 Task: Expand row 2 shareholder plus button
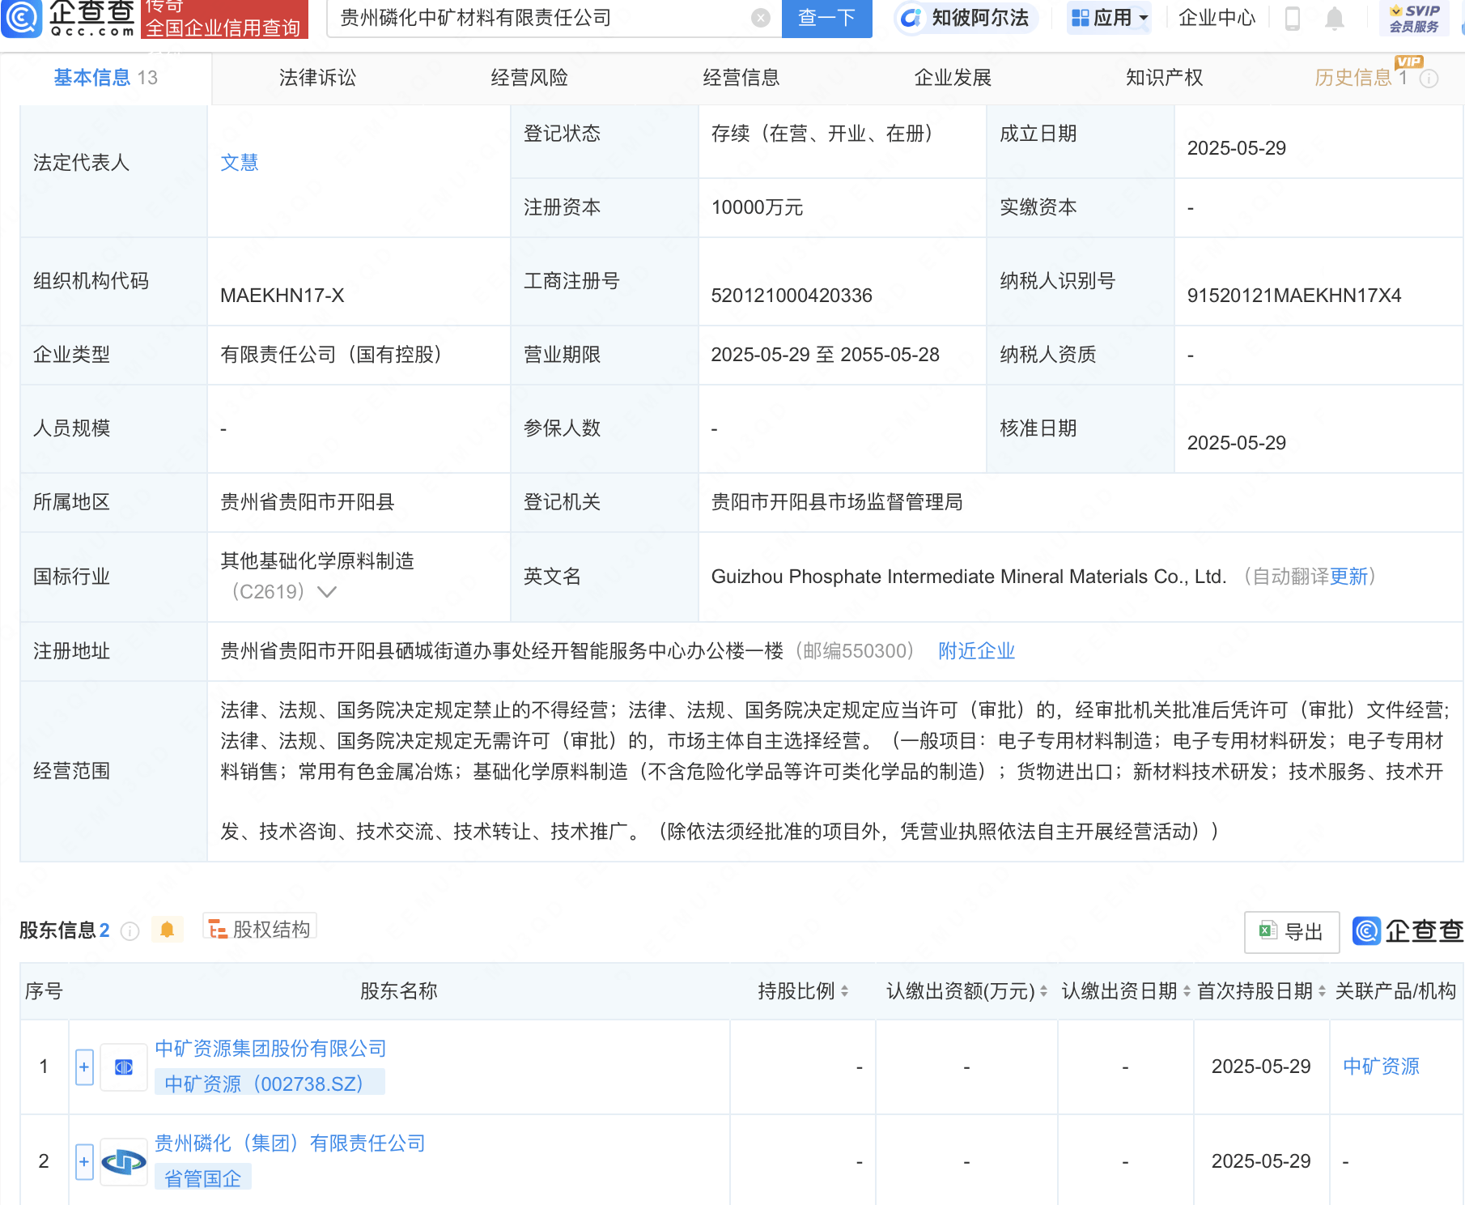pyautogui.click(x=84, y=1162)
